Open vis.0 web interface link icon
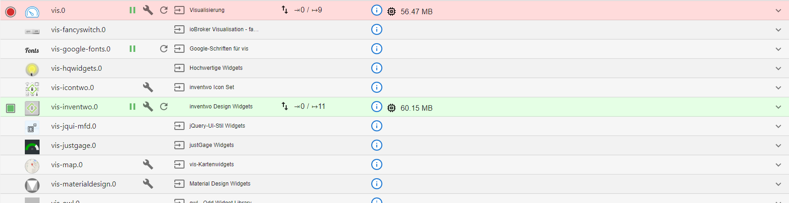Image resolution: width=789 pixels, height=203 pixels. point(179,10)
